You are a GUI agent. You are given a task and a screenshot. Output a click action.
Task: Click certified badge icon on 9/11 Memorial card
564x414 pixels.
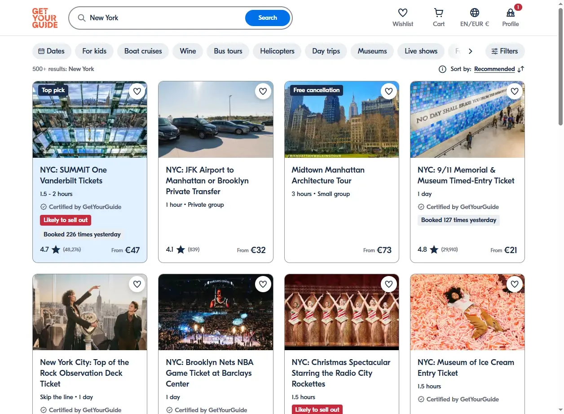pos(421,207)
